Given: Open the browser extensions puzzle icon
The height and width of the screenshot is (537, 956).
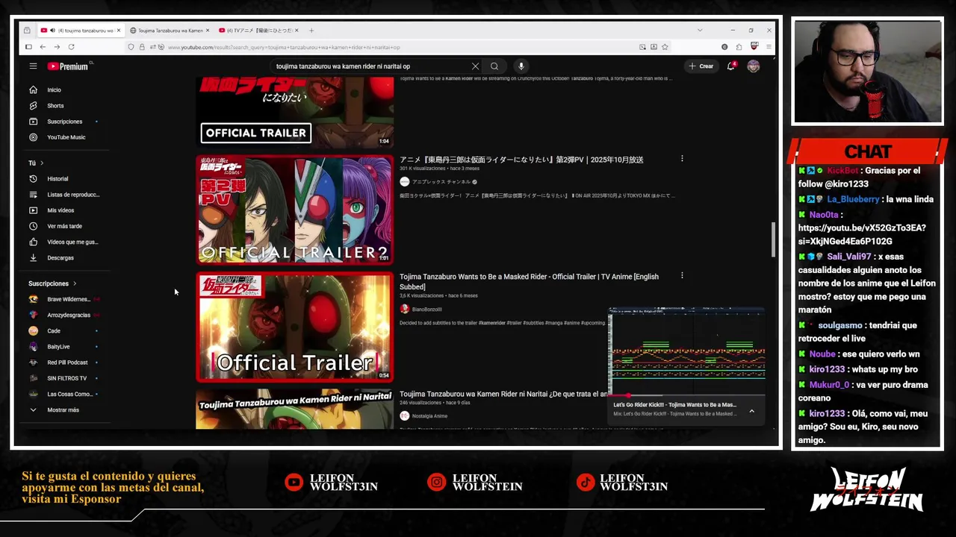Looking at the screenshot, I should point(739,47).
